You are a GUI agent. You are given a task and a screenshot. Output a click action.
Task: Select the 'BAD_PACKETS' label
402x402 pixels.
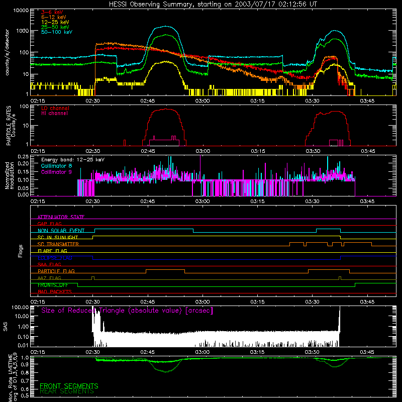click(55, 291)
